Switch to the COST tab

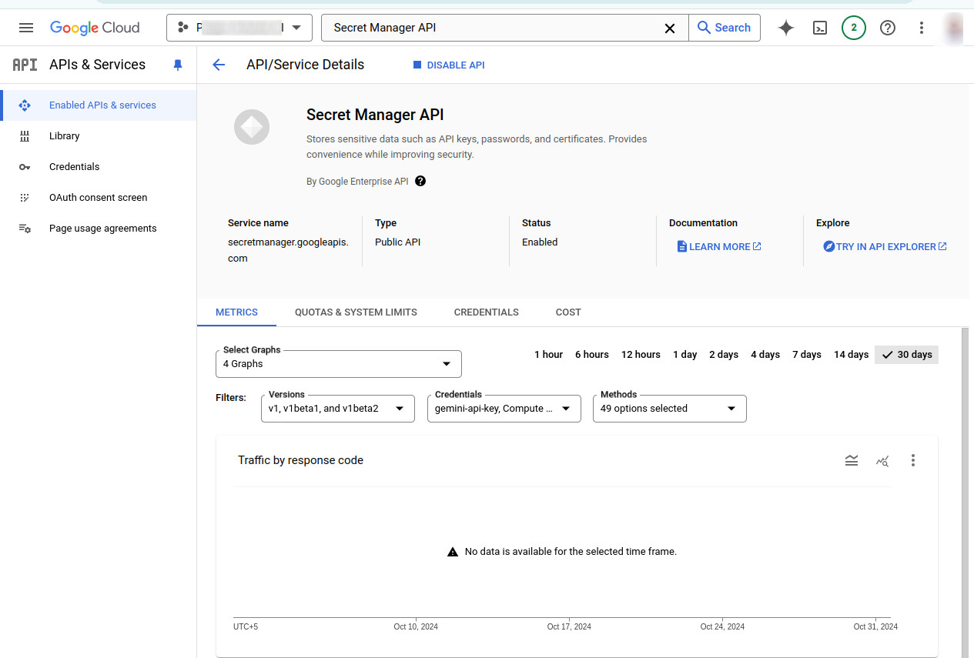[568, 312]
